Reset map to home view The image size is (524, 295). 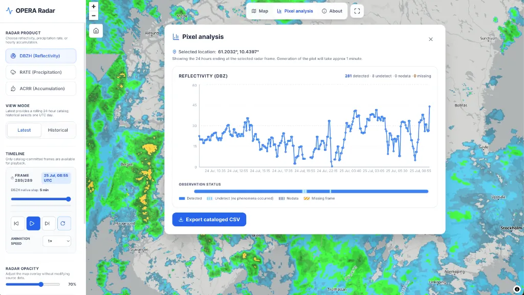(96, 31)
